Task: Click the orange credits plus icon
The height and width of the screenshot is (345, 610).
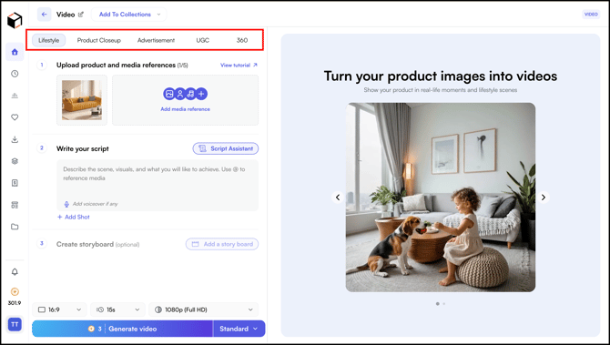Action: (x=15, y=291)
